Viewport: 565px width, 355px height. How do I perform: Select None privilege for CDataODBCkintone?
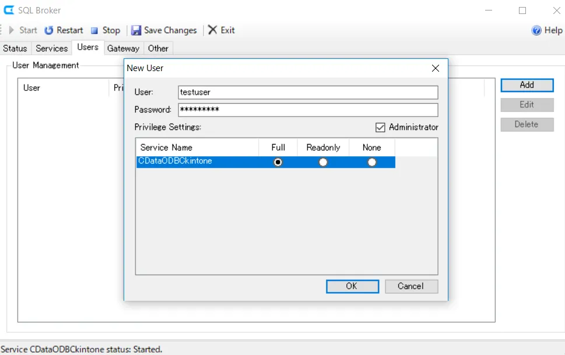coord(371,162)
